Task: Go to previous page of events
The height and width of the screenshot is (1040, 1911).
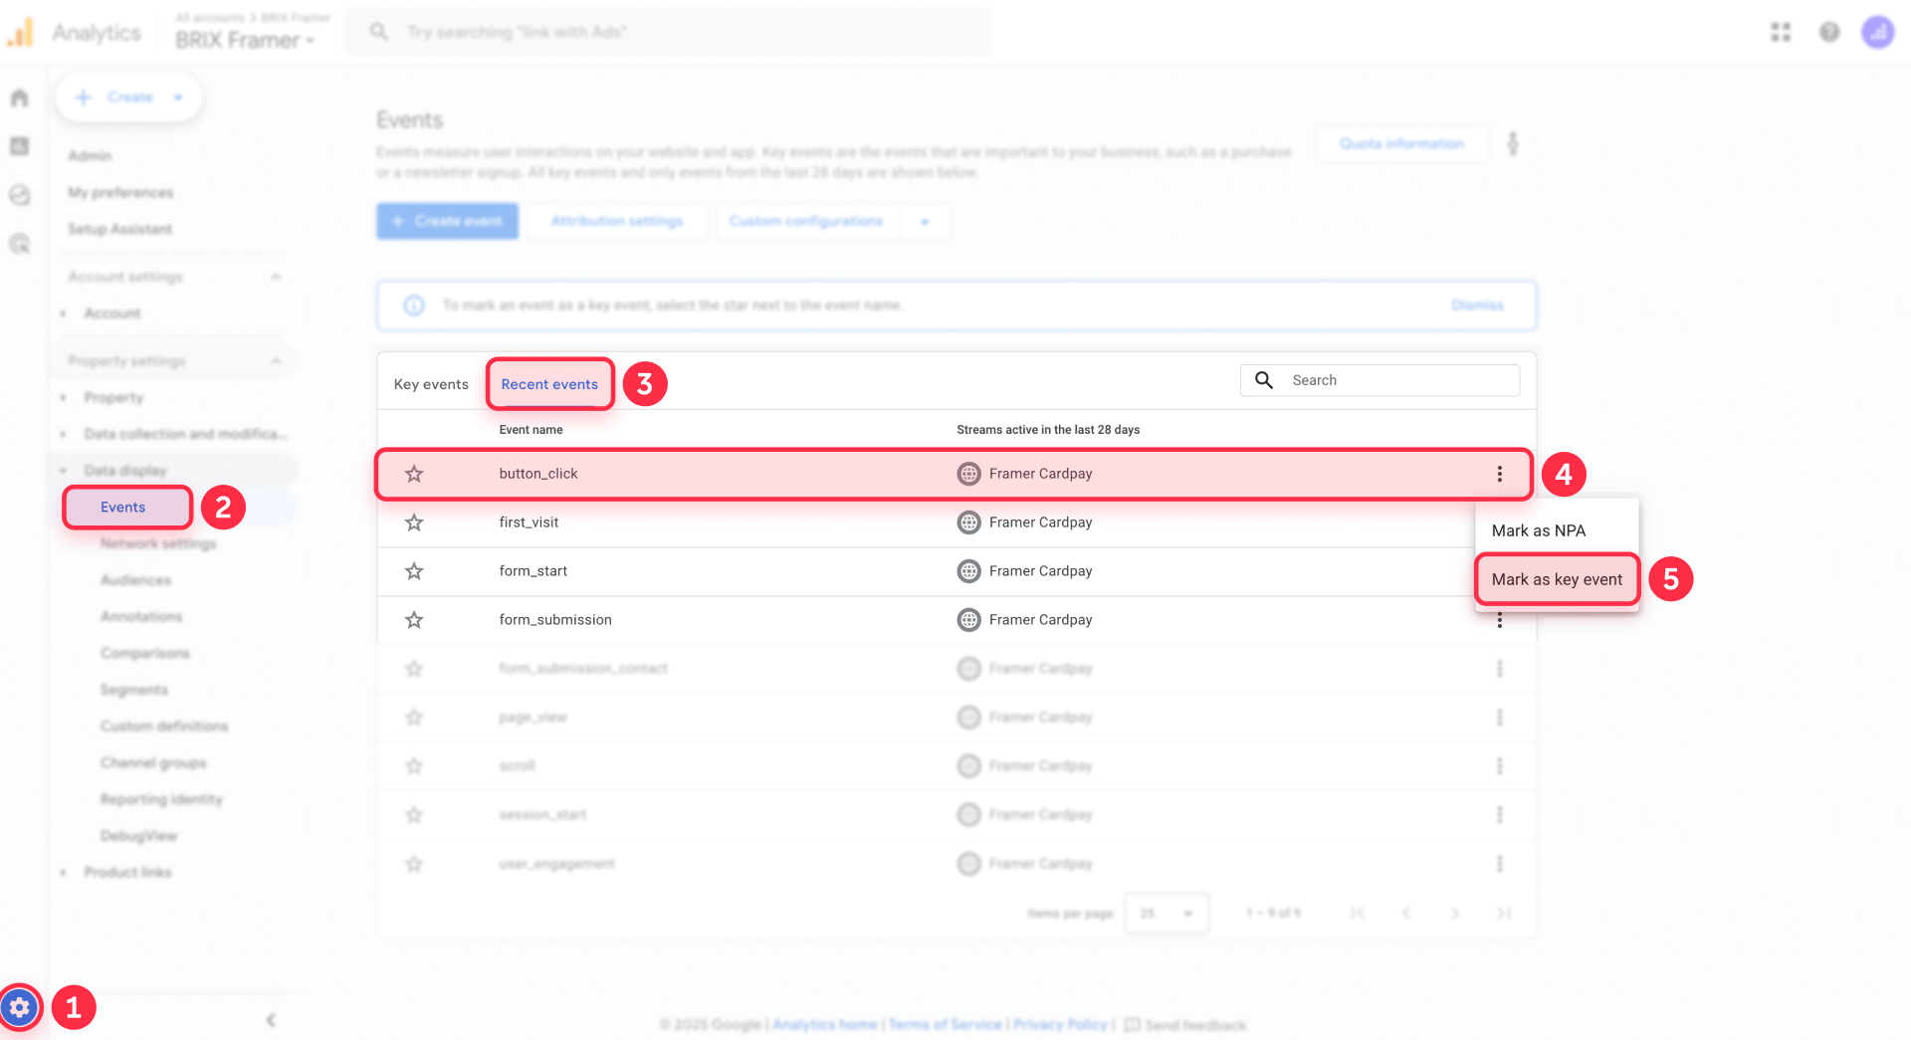Action: [1406, 913]
